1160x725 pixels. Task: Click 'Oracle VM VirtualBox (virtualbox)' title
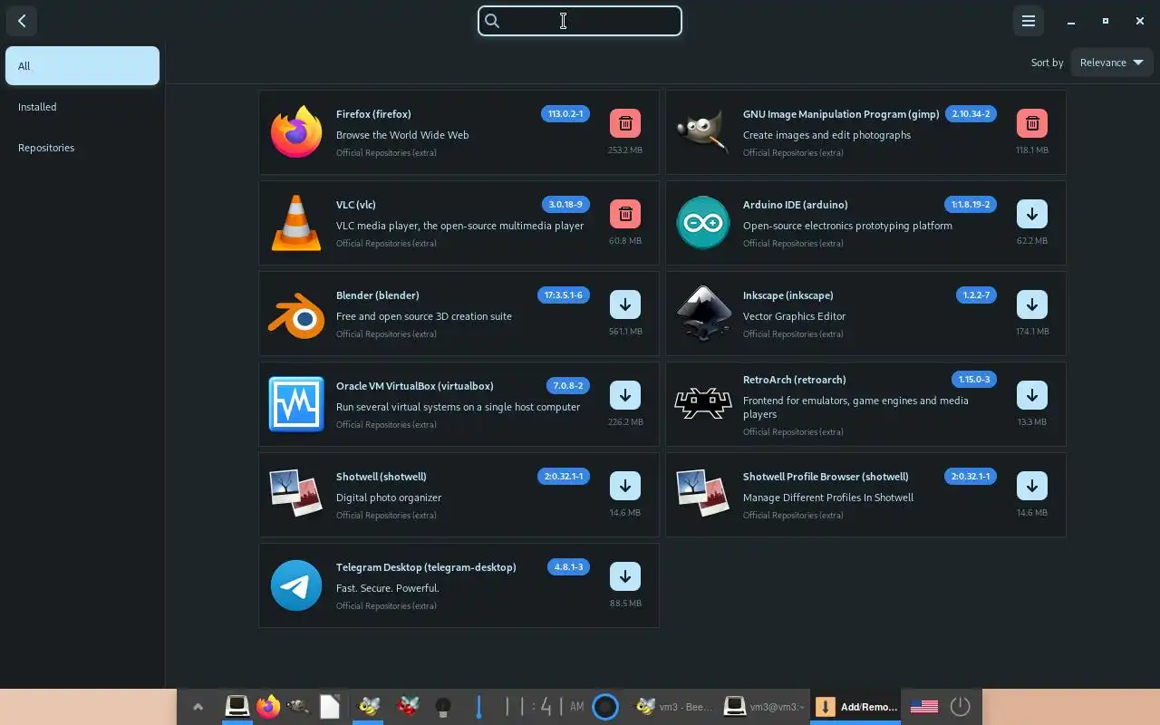[415, 386]
